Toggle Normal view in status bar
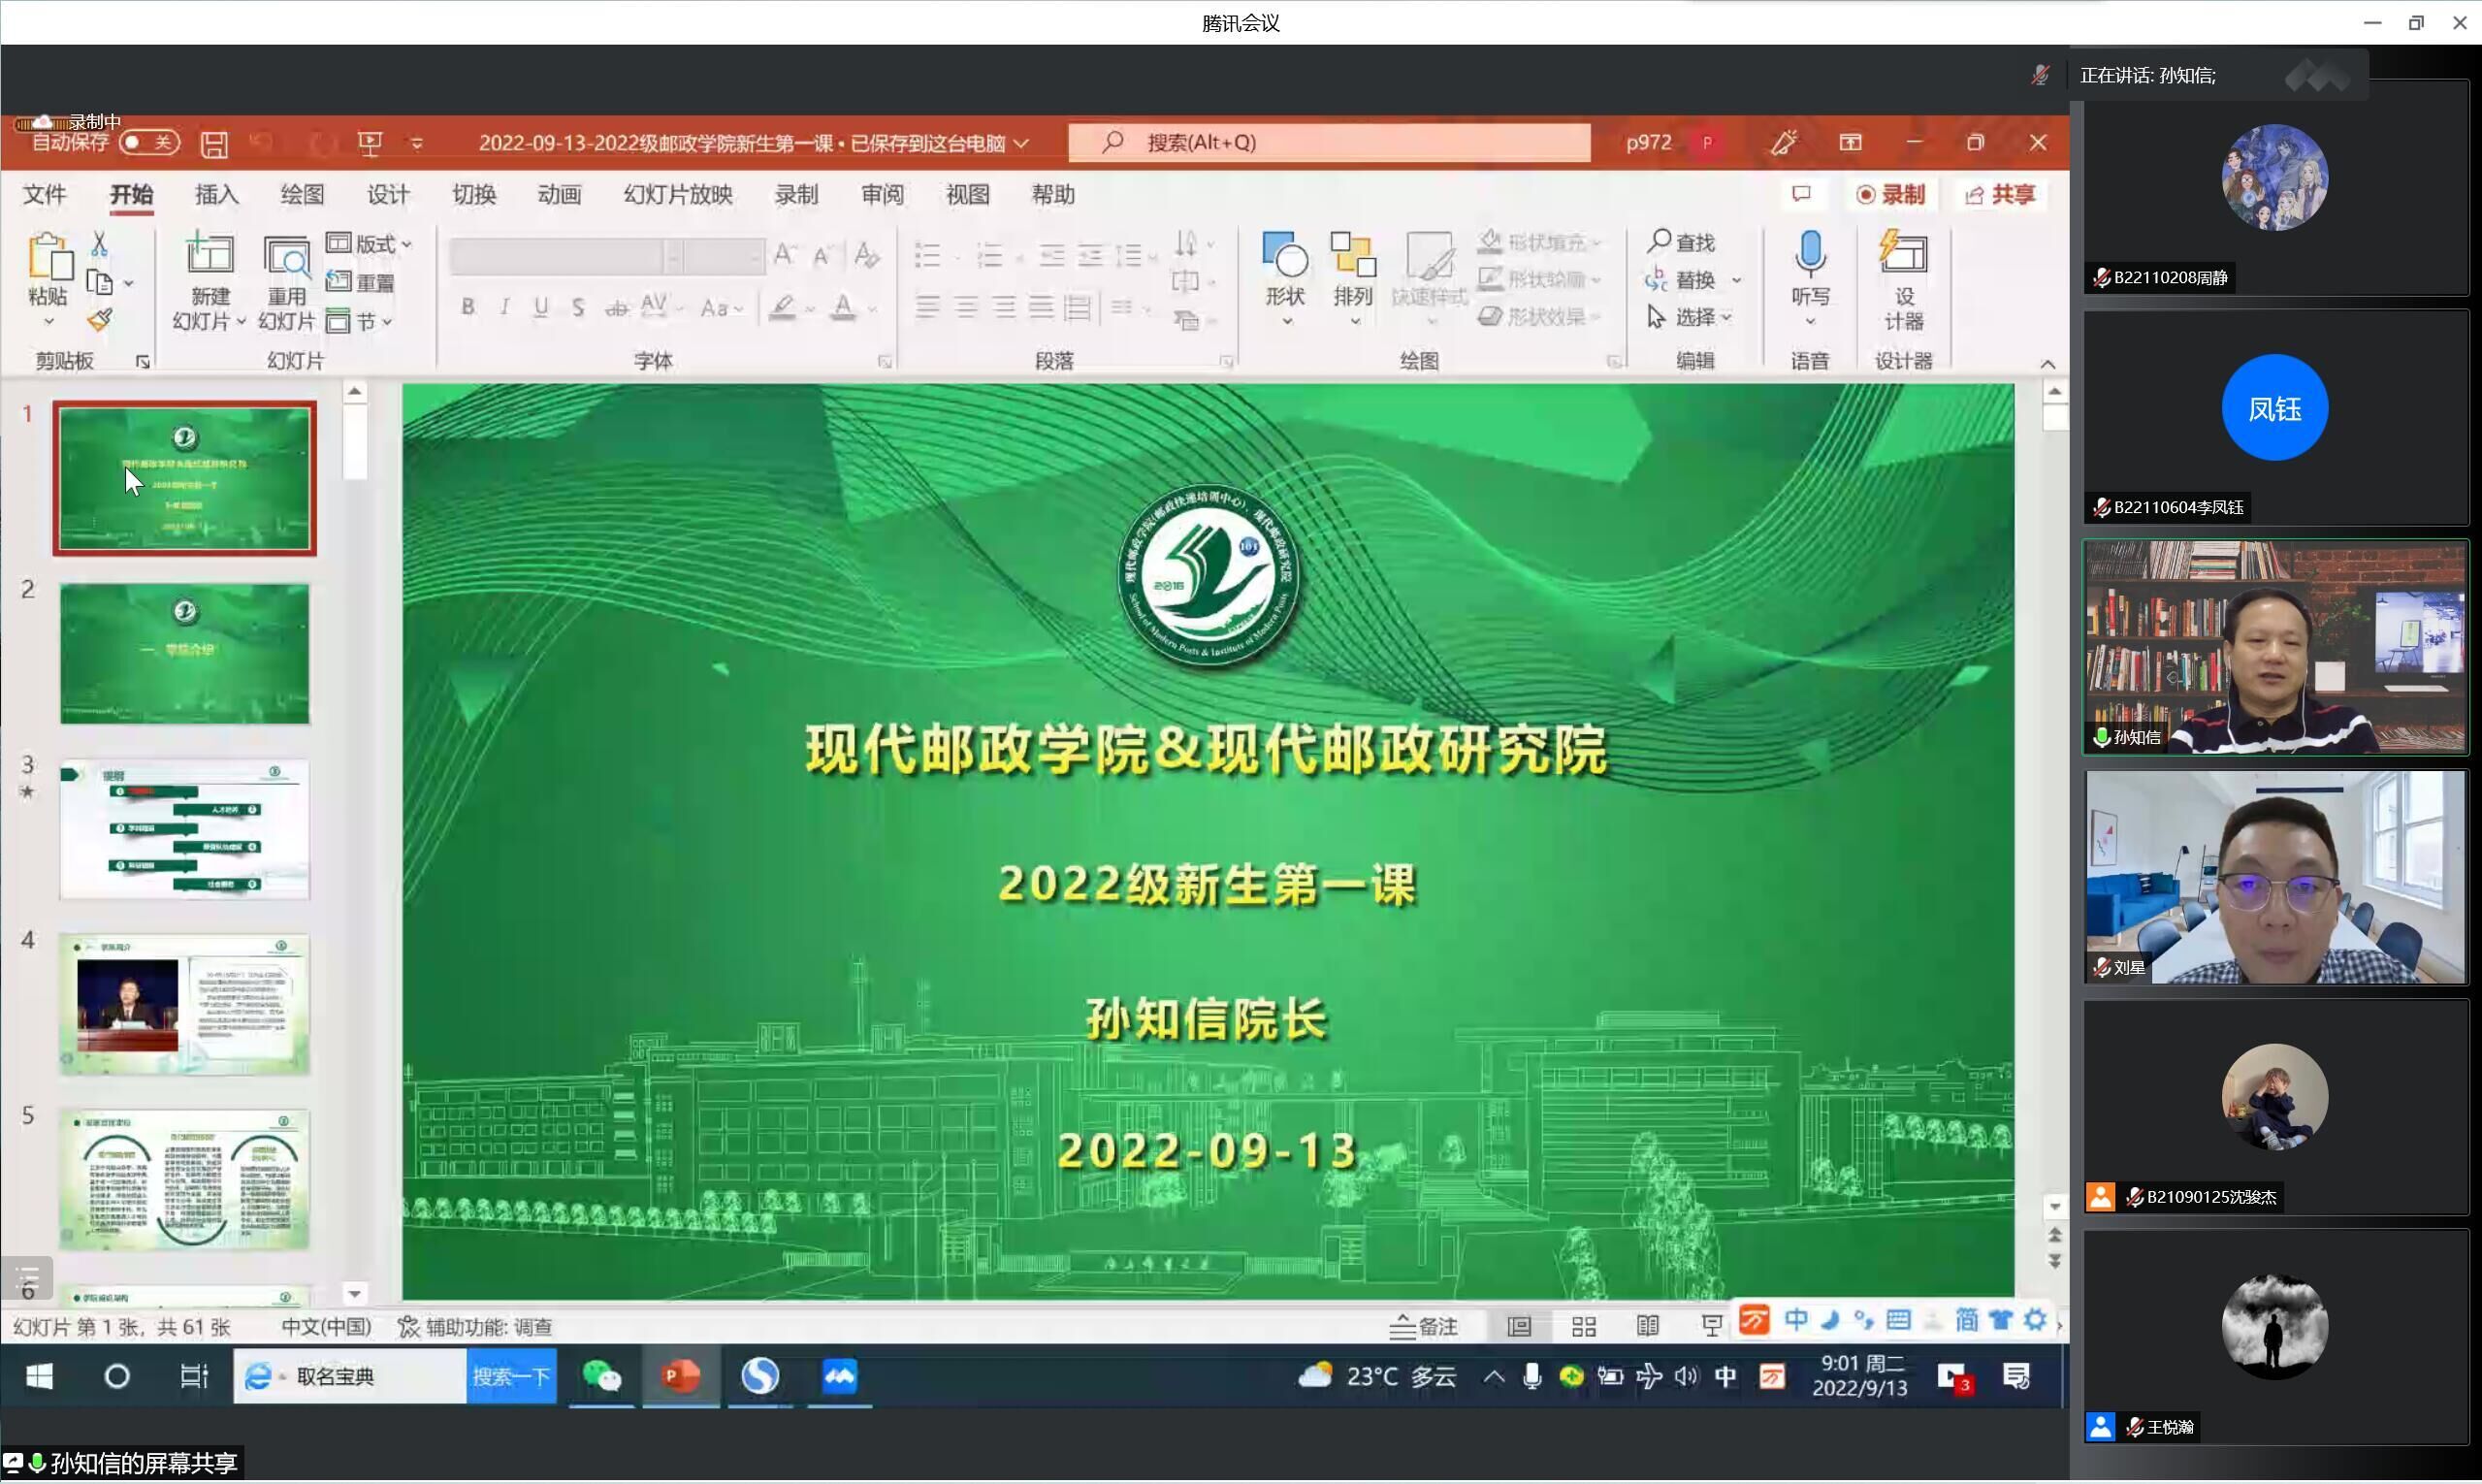The height and width of the screenshot is (1484, 2482). [x=1519, y=1327]
